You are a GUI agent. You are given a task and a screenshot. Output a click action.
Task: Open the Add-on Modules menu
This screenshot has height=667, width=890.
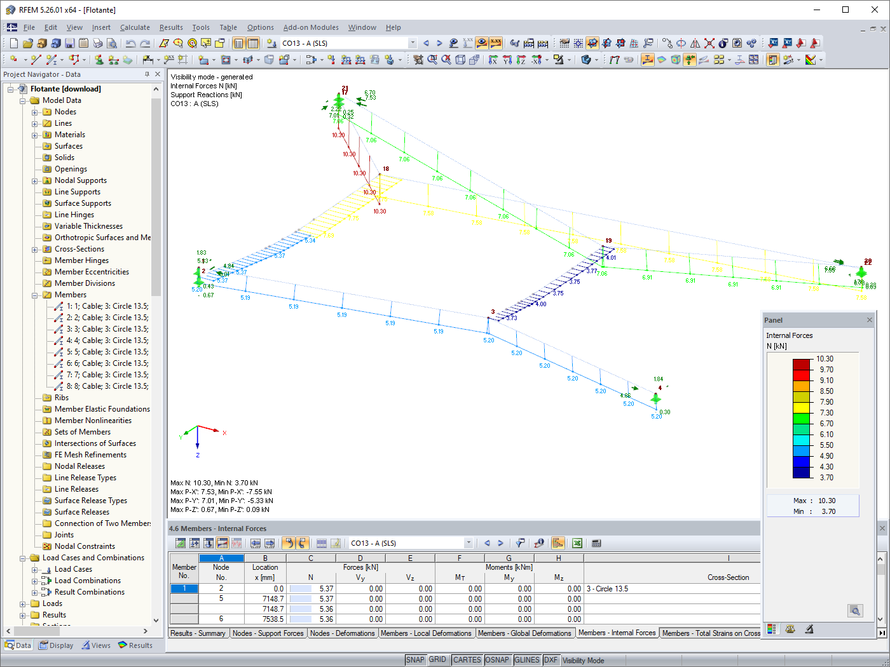click(311, 27)
